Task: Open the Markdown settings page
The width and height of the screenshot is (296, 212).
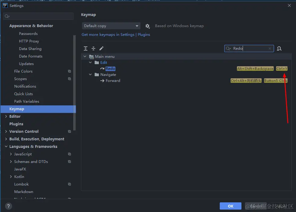Action: pyautogui.click(x=24, y=192)
